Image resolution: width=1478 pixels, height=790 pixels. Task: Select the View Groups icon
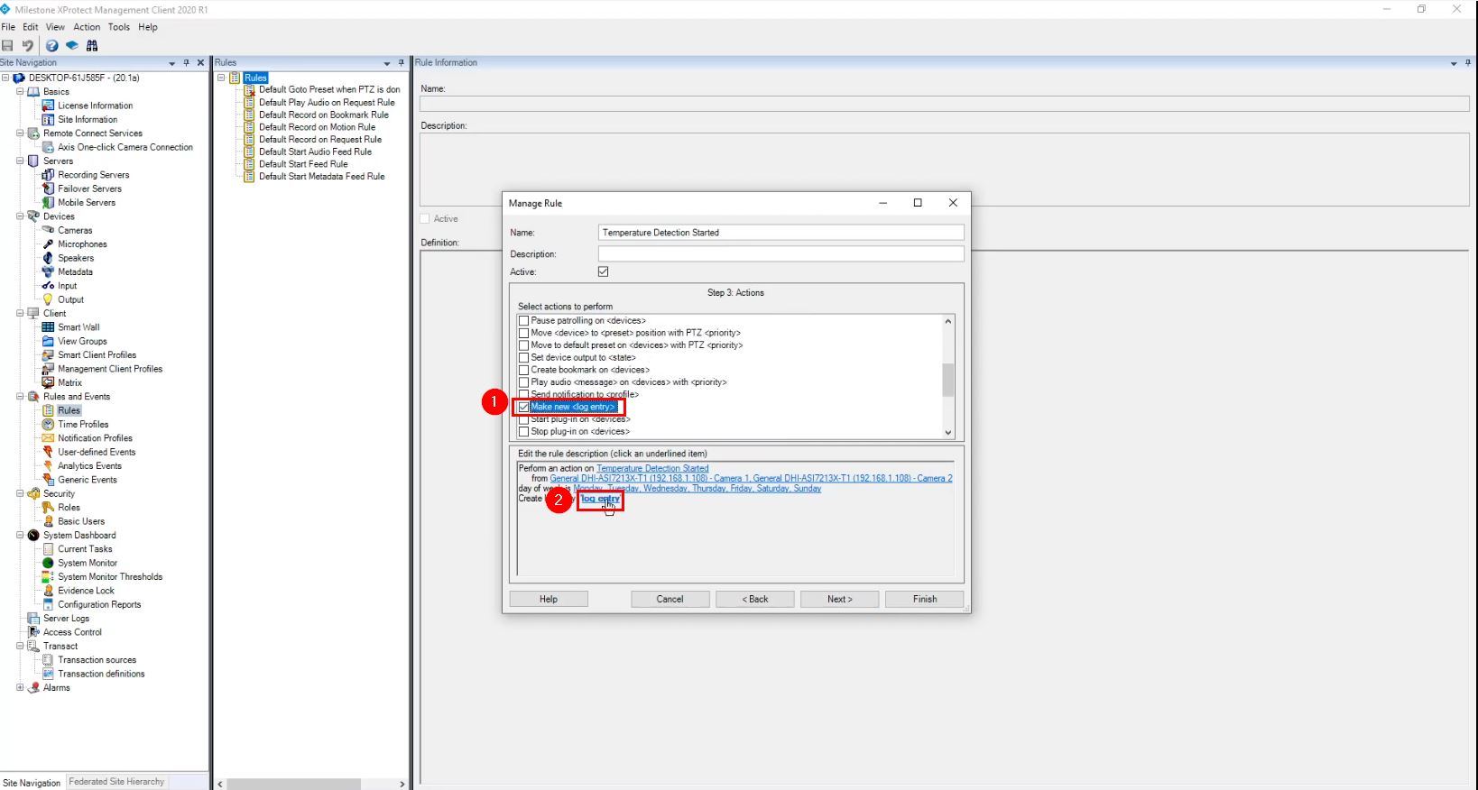point(49,341)
